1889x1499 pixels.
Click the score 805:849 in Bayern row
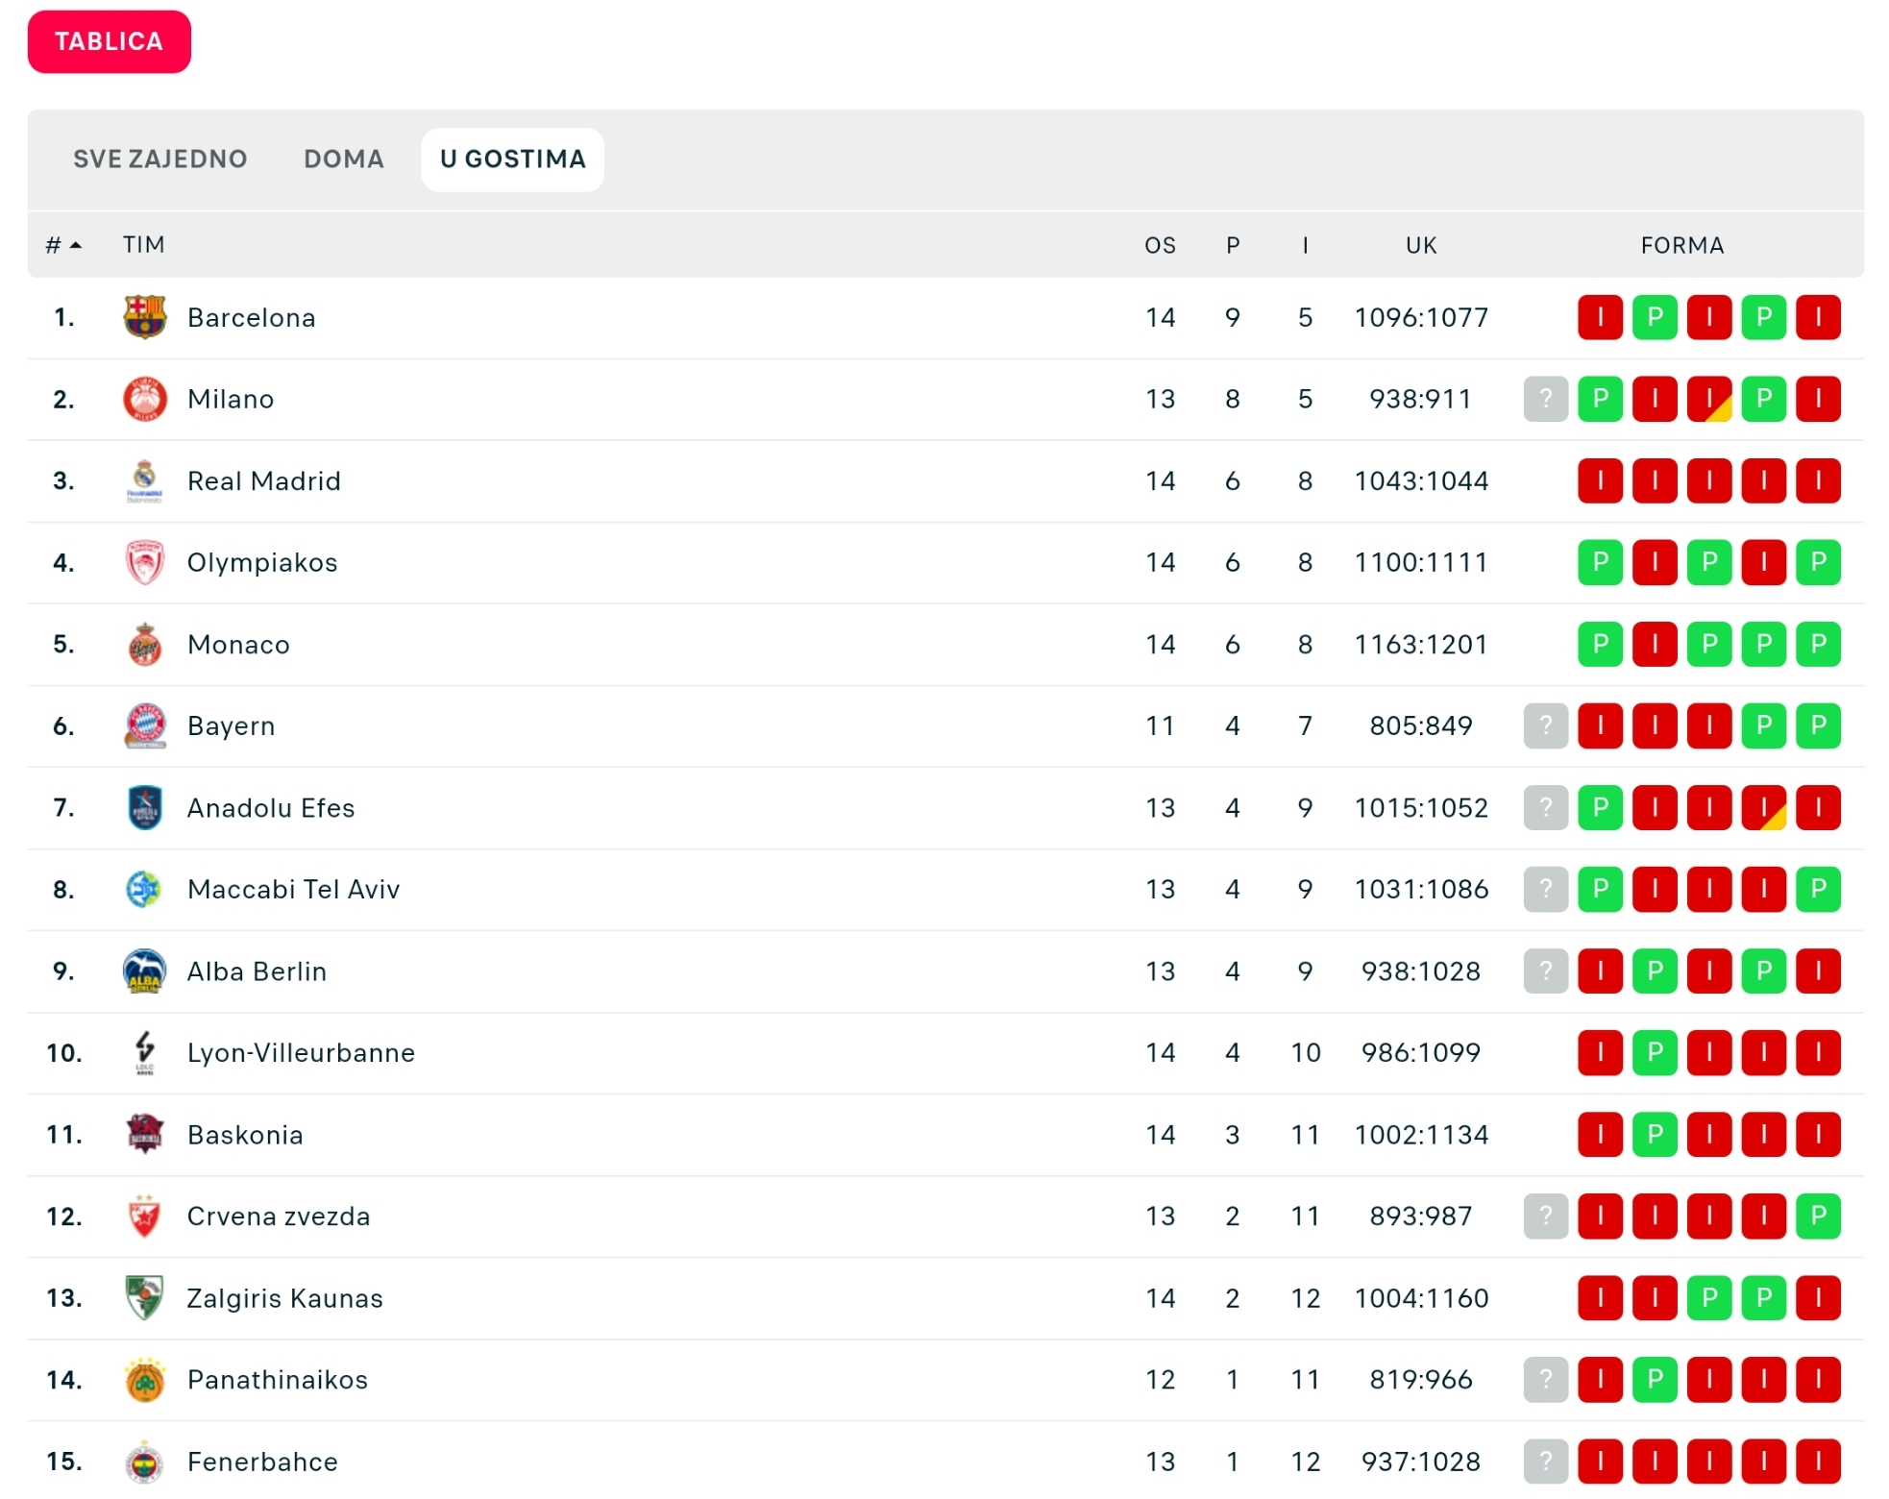(1421, 725)
